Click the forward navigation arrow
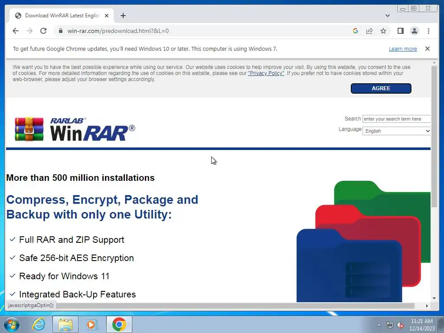 29,31
